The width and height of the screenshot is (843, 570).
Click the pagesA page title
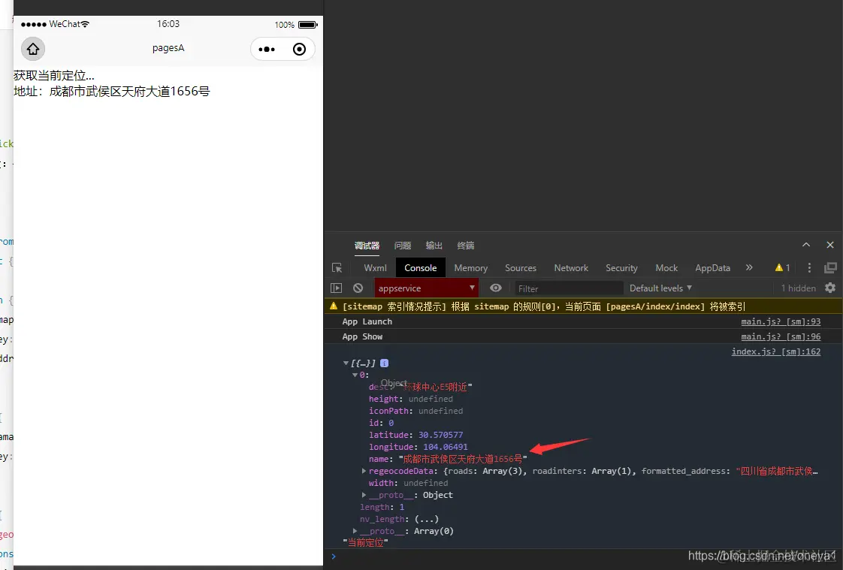(168, 48)
